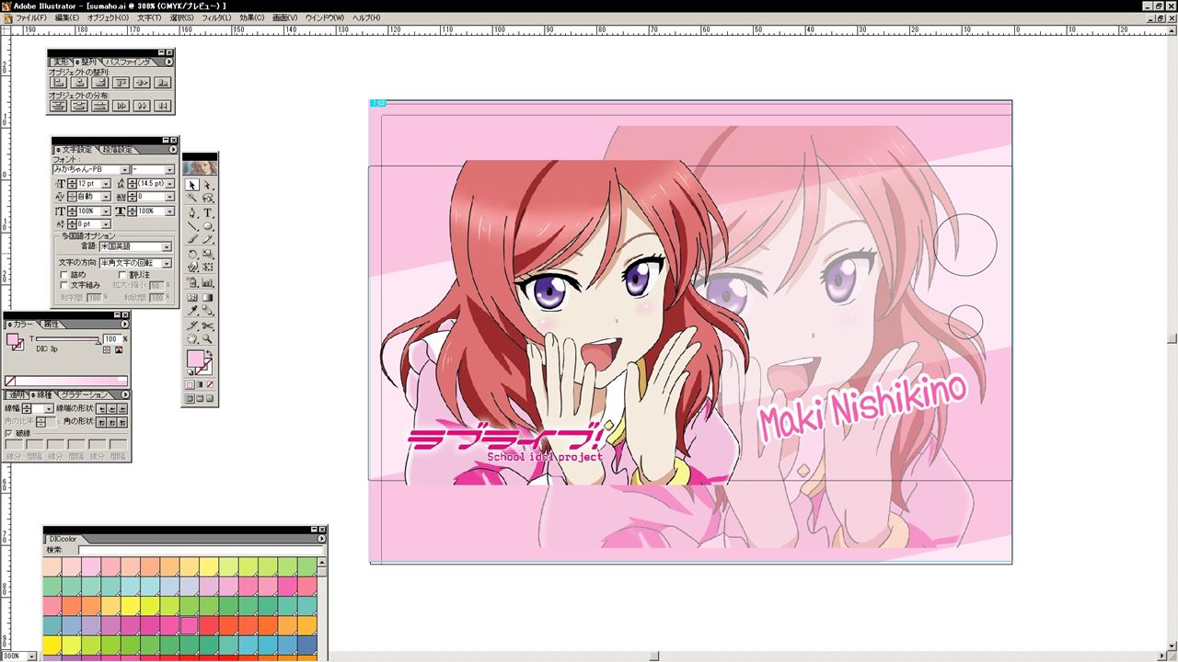Toggle the 詰め checkbox
This screenshot has height=662, width=1178.
(64, 275)
